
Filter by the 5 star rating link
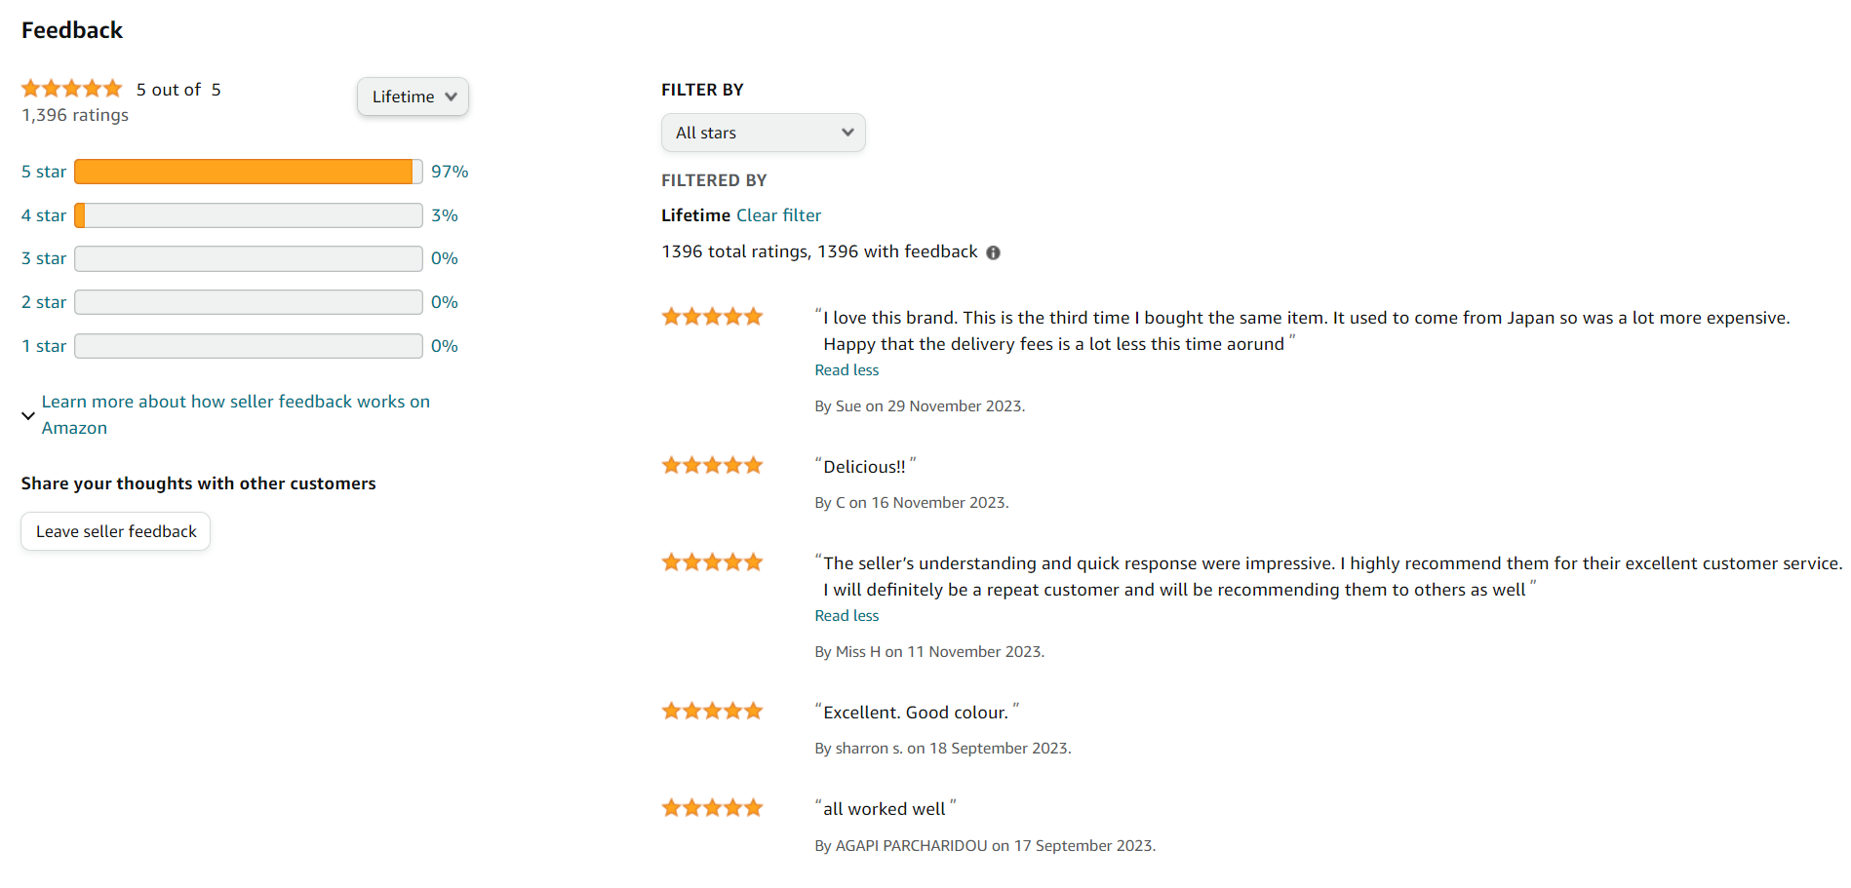(x=44, y=172)
